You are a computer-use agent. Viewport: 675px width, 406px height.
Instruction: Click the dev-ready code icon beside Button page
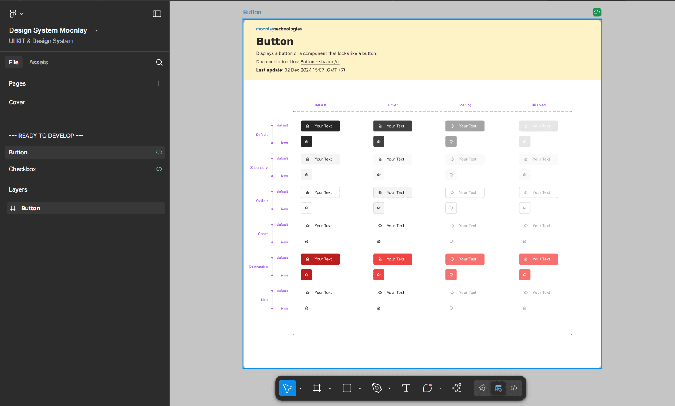pos(159,152)
